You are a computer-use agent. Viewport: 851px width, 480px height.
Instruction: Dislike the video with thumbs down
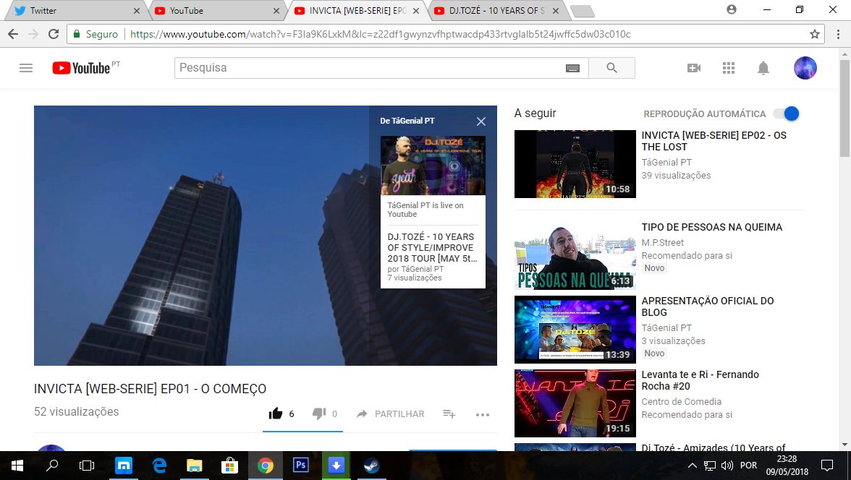click(x=319, y=413)
